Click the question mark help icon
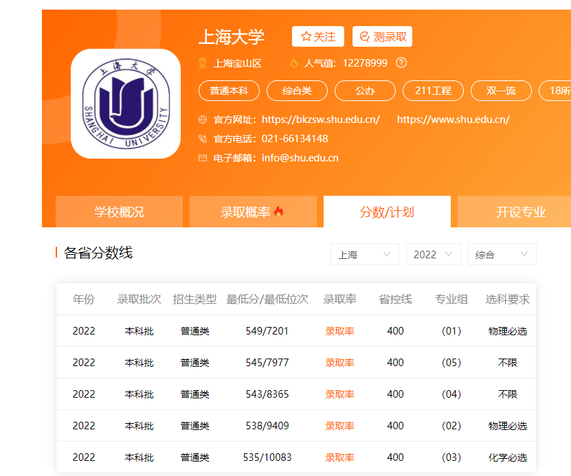The image size is (571, 476). (x=401, y=63)
